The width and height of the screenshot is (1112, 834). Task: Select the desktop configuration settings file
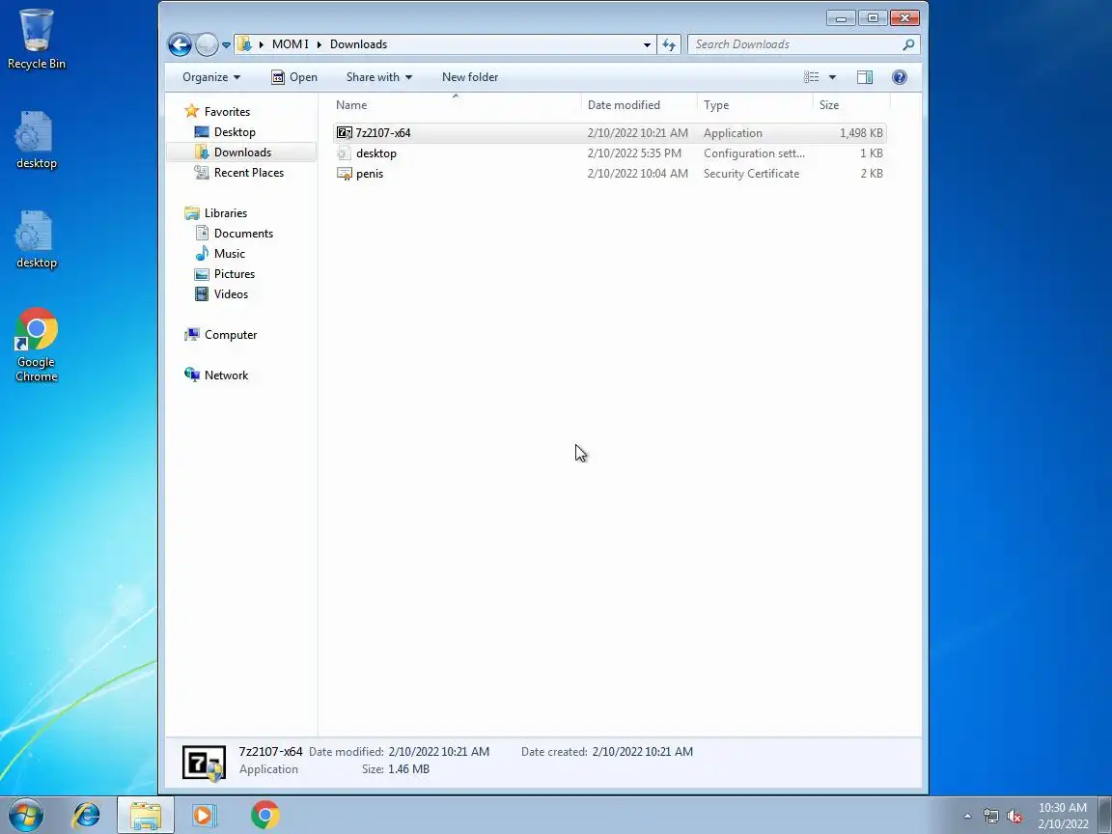609,153
